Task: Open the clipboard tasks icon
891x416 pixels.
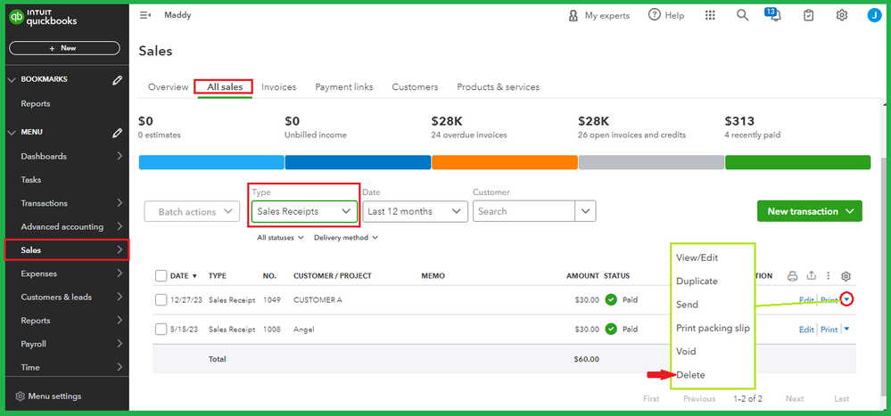Action: tap(809, 15)
